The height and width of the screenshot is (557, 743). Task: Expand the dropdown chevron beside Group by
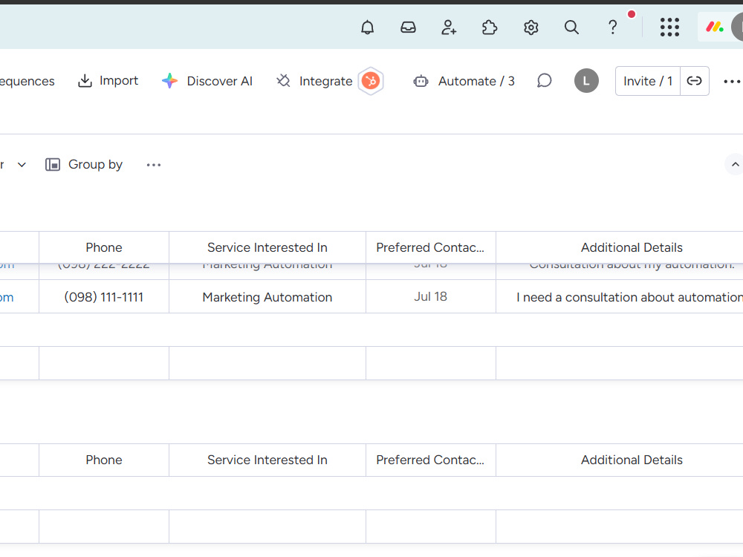coord(22,165)
